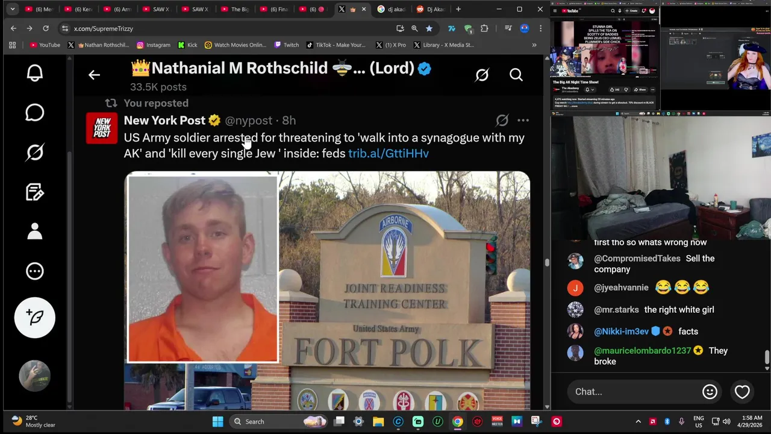
Task: Switch to the "(6) Mer" YouTube tab
Action: [x=39, y=9]
